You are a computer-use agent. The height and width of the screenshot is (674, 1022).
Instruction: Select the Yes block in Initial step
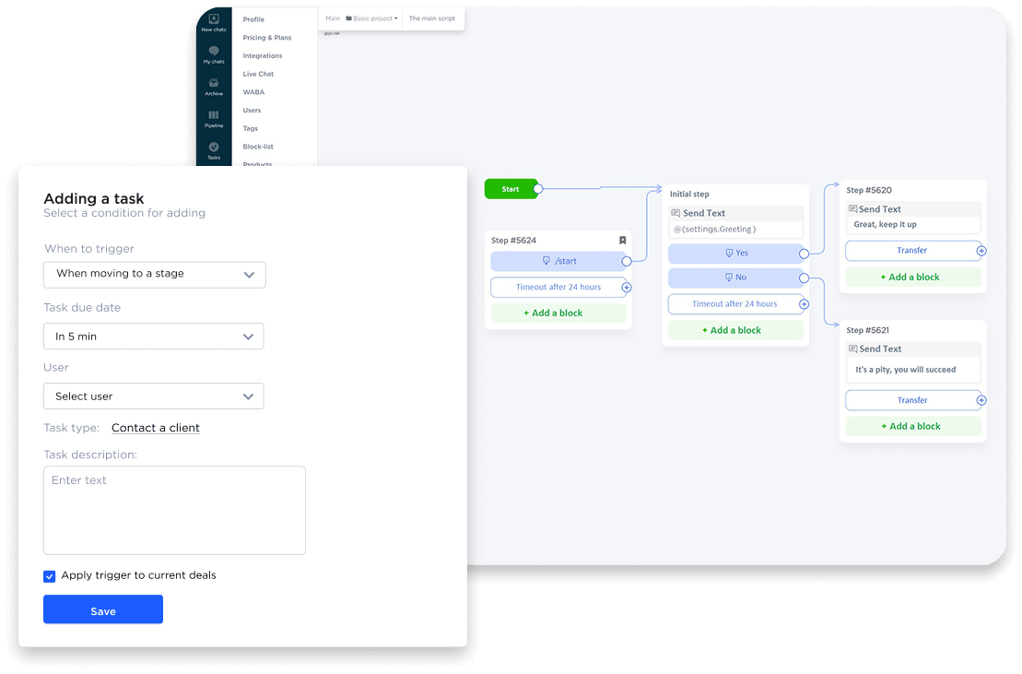[736, 254]
